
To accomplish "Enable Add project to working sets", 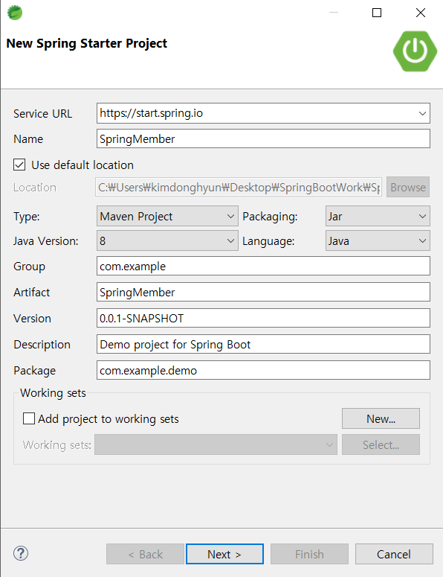I will pos(29,418).
